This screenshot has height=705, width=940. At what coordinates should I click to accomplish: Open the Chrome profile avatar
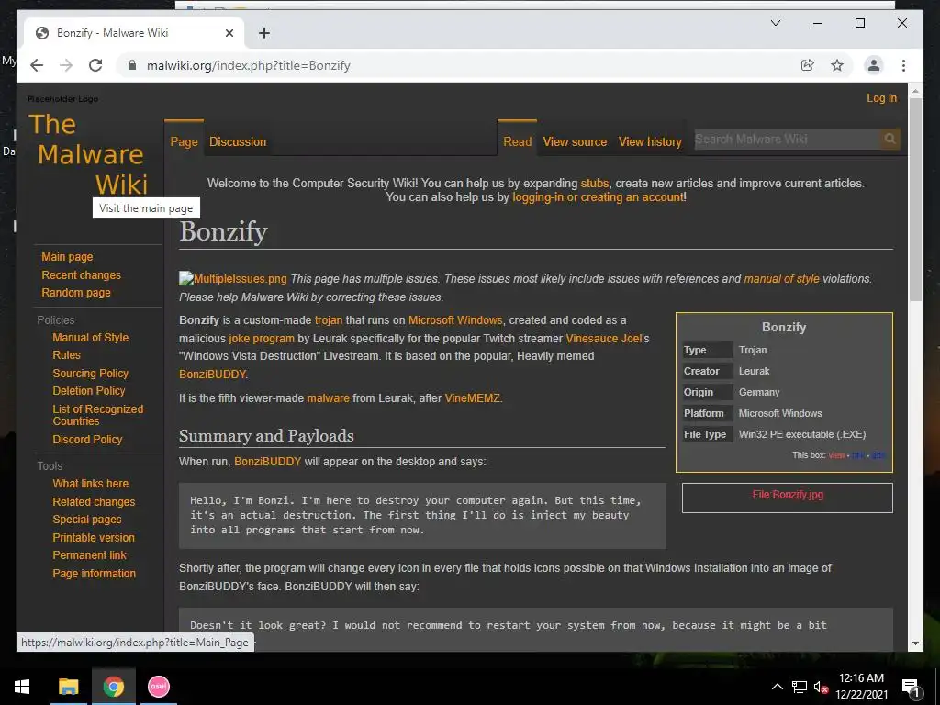(x=874, y=65)
